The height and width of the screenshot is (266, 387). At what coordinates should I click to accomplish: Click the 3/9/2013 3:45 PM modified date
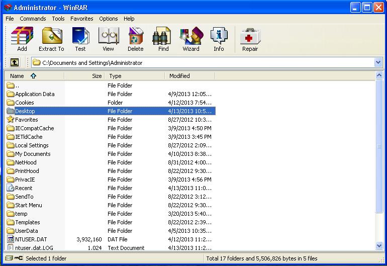click(189, 137)
